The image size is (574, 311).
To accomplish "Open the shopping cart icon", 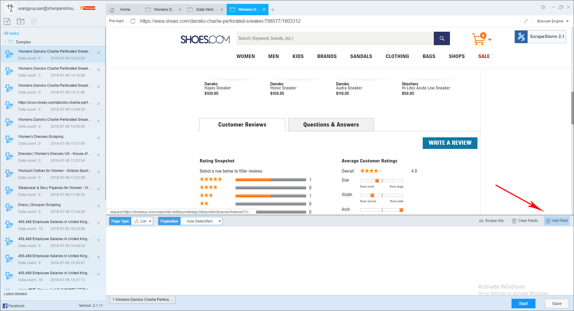I will pyautogui.click(x=479, y=39).
